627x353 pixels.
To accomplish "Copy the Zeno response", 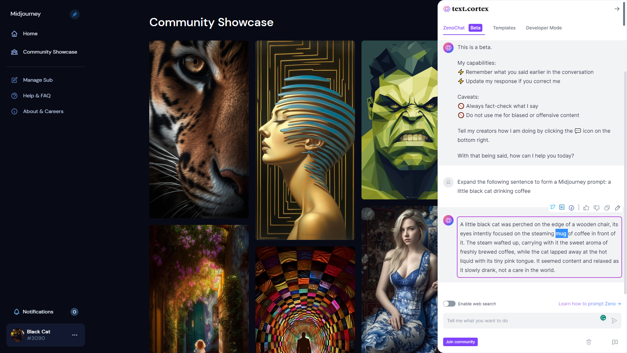I will click(x=607, y=208).
